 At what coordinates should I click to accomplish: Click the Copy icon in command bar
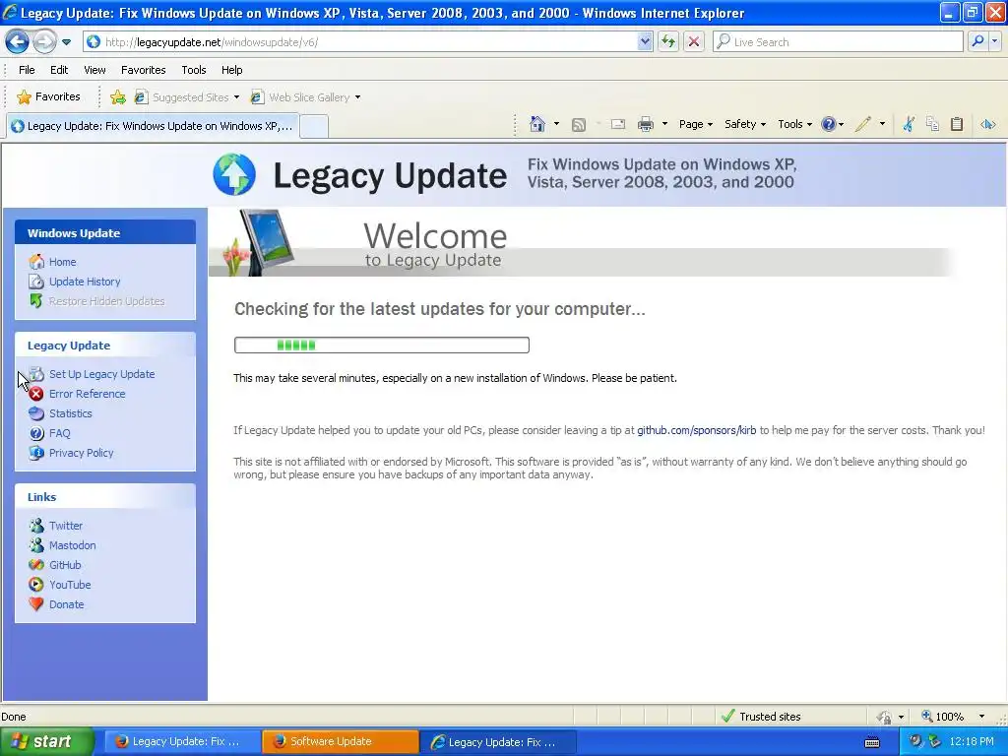click(932, 124)
